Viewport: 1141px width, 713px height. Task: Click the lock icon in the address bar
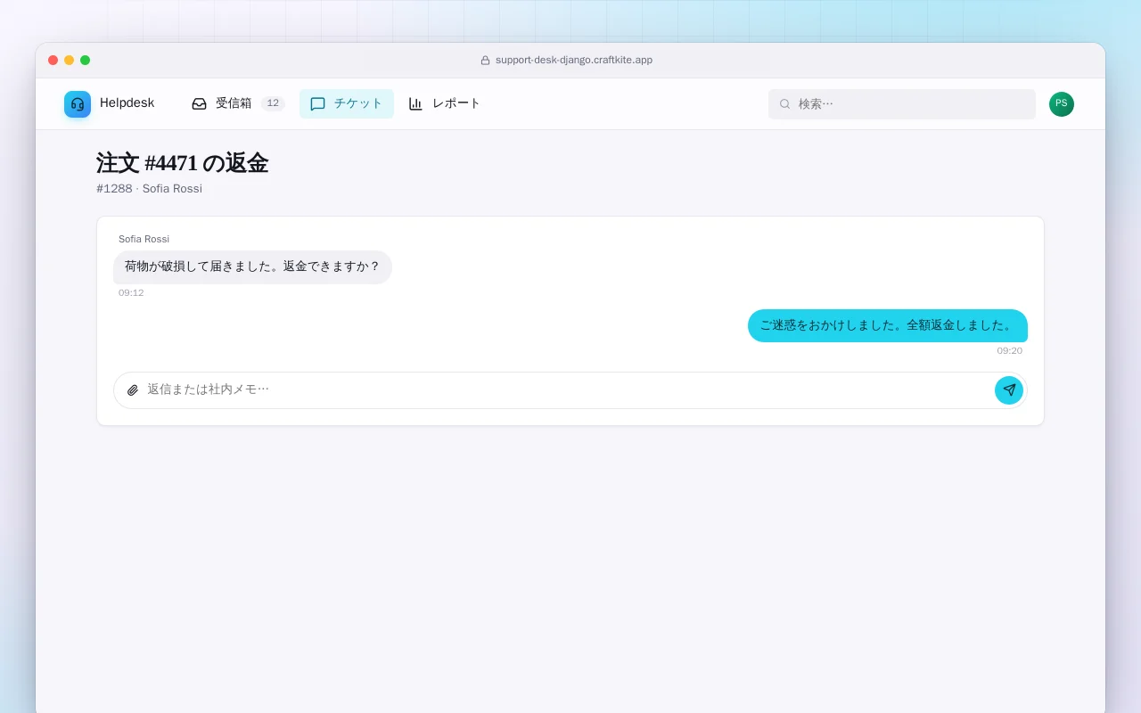485,61
